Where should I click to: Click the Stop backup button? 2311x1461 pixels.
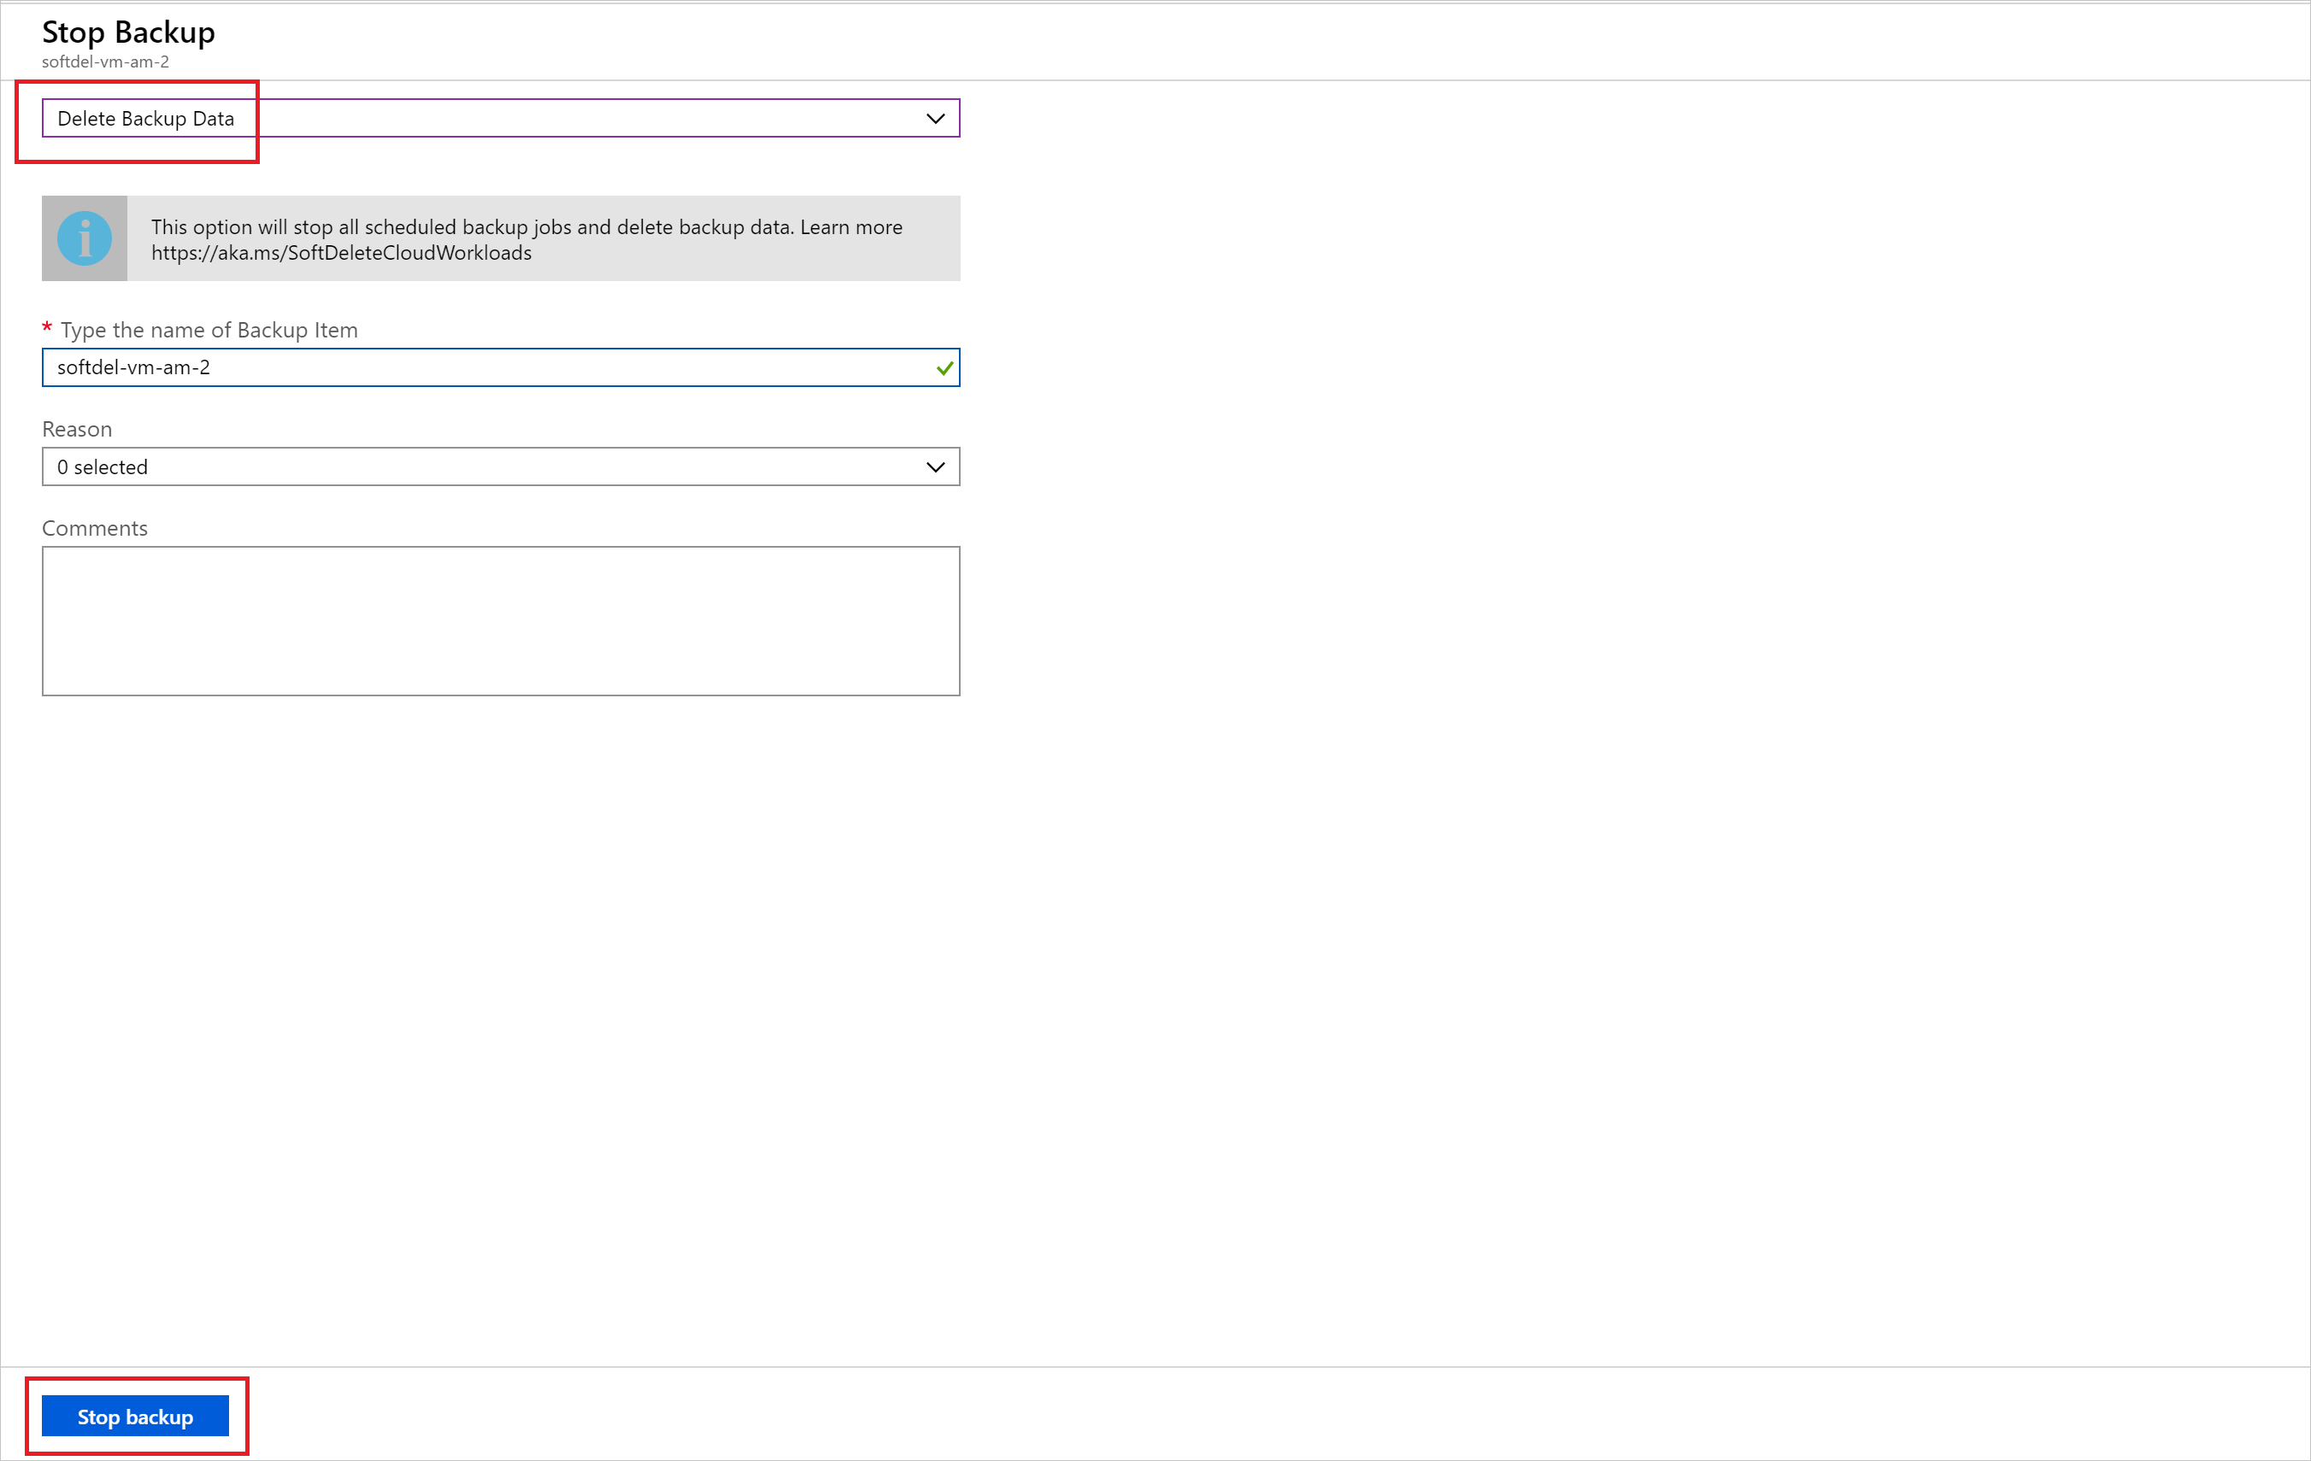138,1416
